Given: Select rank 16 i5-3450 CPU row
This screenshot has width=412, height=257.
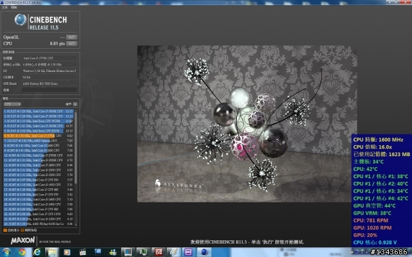Looking at the screenshot, I should [x=39, y=184].
